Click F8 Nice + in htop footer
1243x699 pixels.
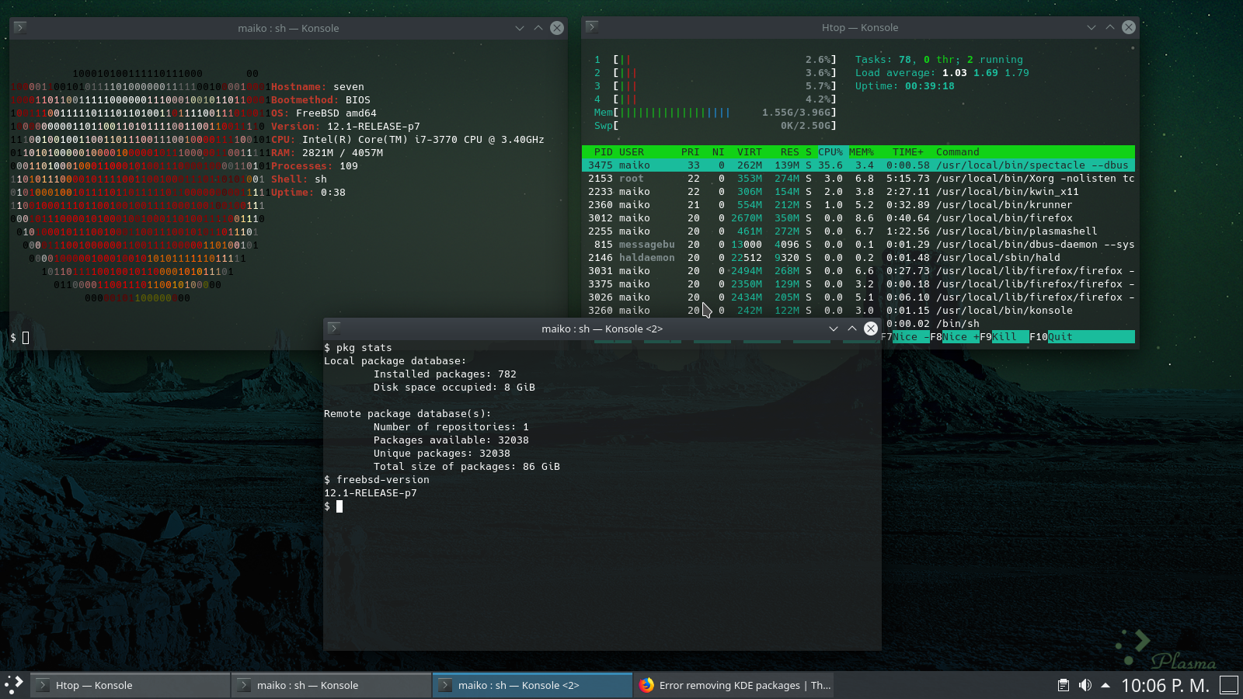tap(955, 337)
